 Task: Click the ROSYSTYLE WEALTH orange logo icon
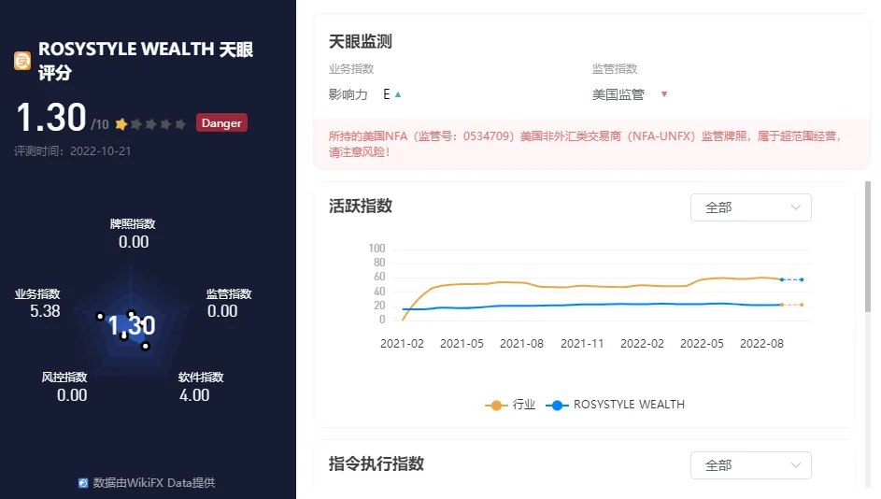click(22, 61)
